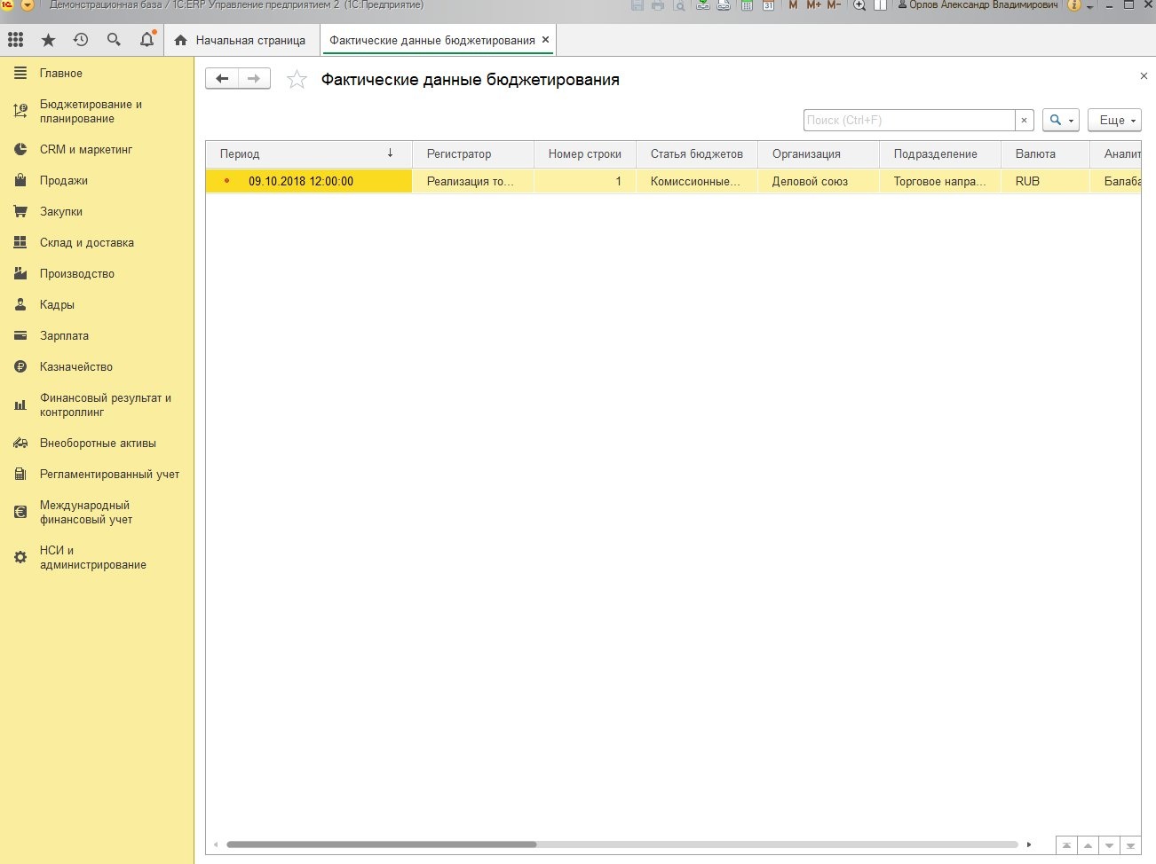Click the Поиск (Ctrl+F) search field
The height and width of the screenshot is (864, 1156).
point(909,120)
